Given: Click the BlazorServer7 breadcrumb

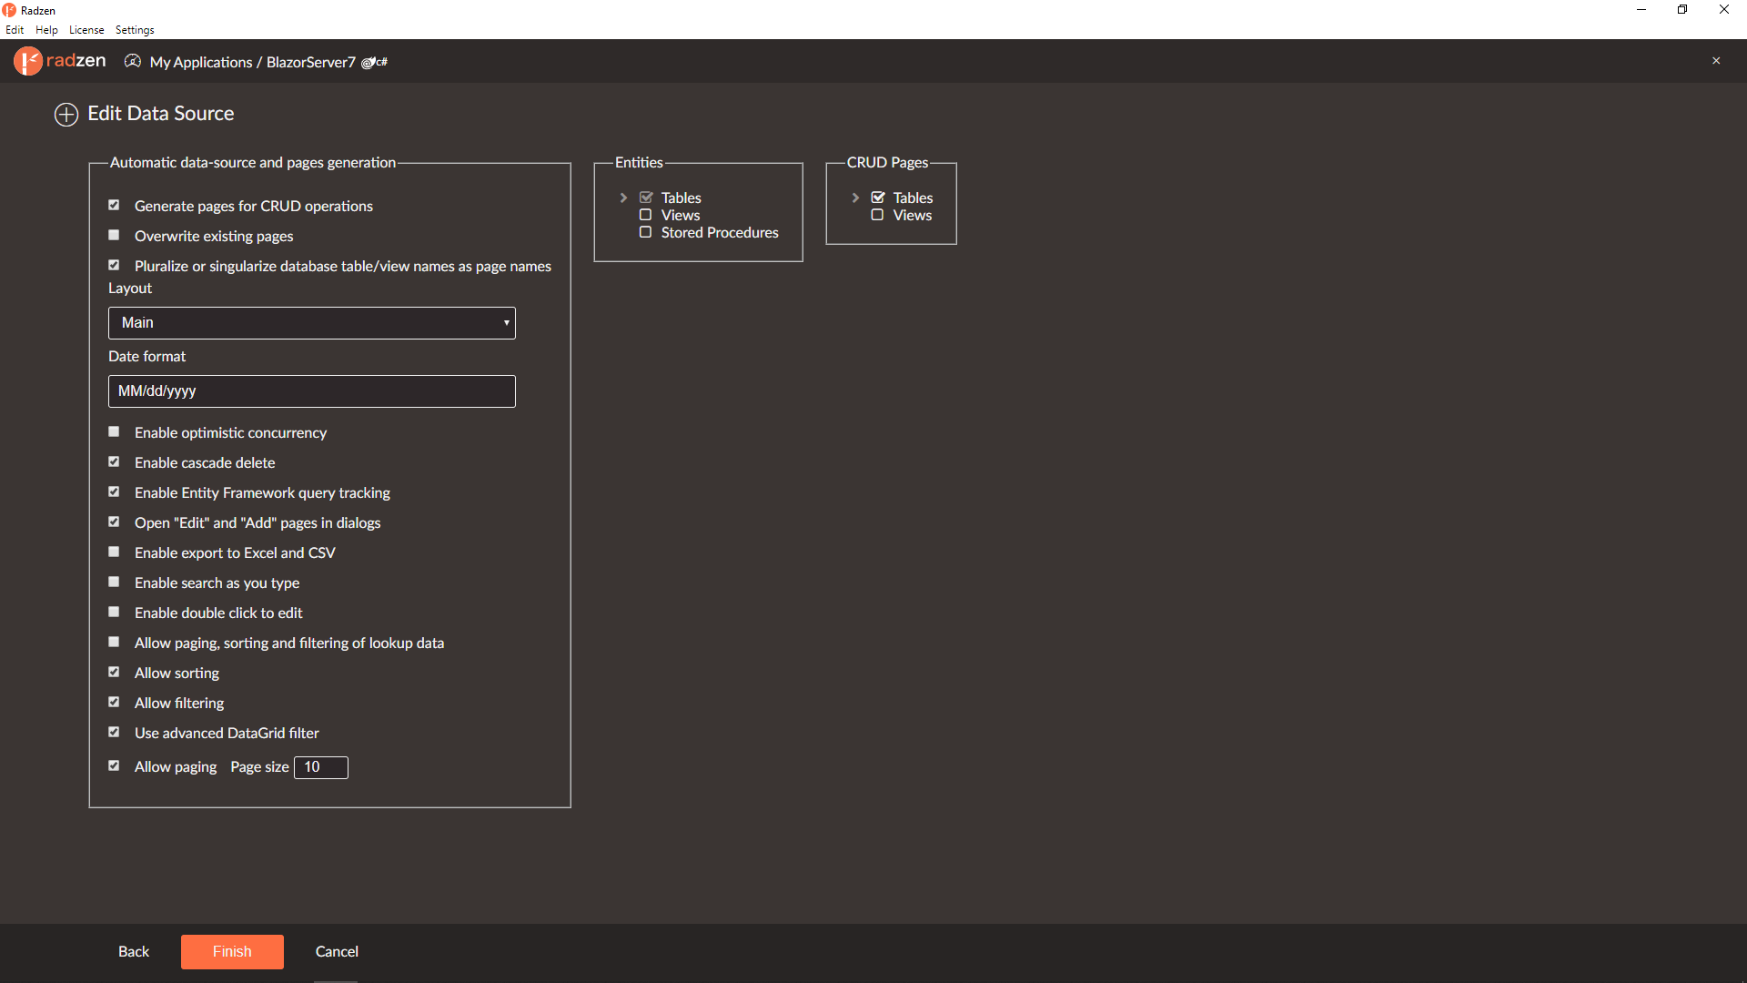Looking at the screenshot, I should [x=311, y=62].
